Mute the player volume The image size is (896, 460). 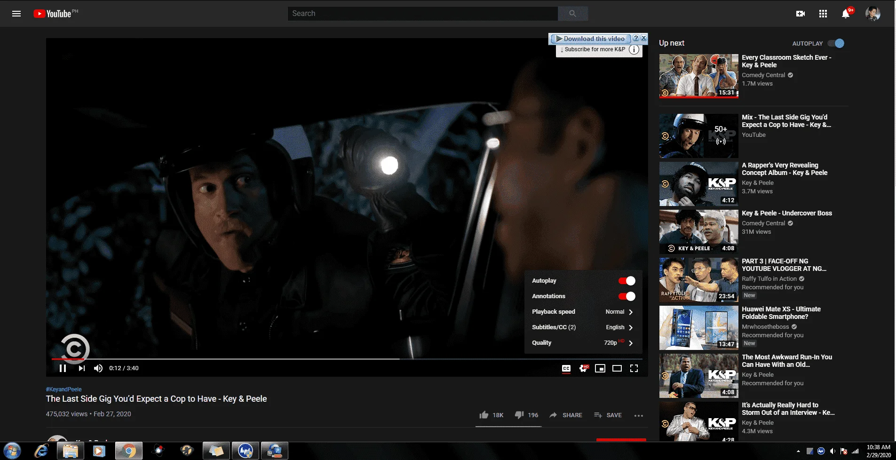click(98, 368)
